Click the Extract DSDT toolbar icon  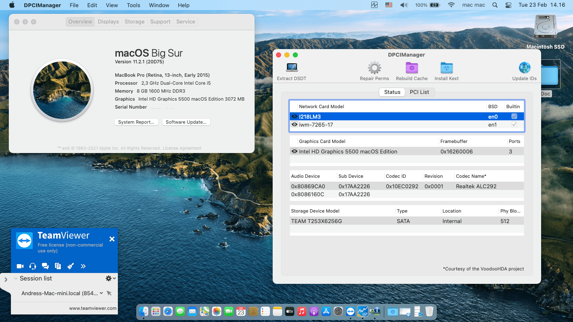[292, 68]
